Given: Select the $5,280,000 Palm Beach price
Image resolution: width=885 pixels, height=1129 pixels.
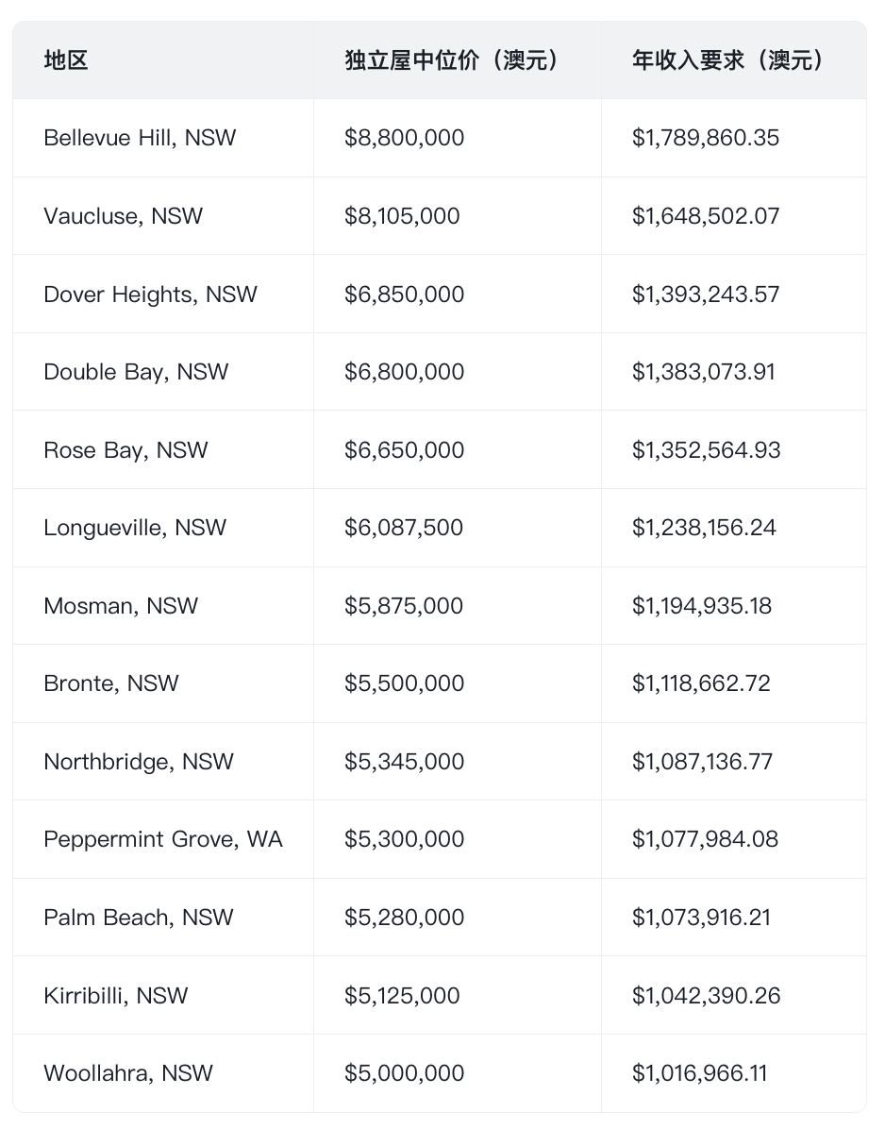Looking at the screenshot, I should point(404,918).
